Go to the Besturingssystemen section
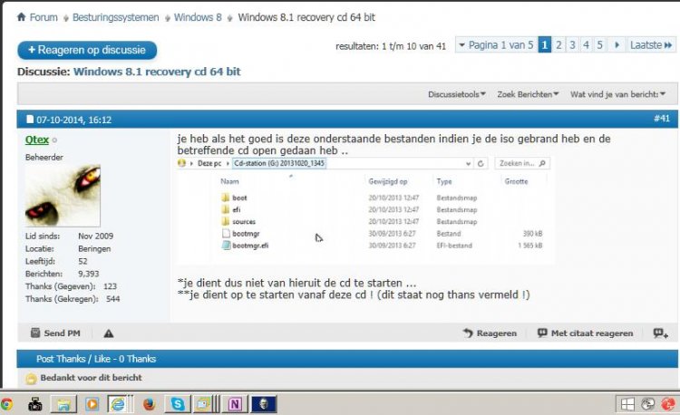 click(115, 17)
